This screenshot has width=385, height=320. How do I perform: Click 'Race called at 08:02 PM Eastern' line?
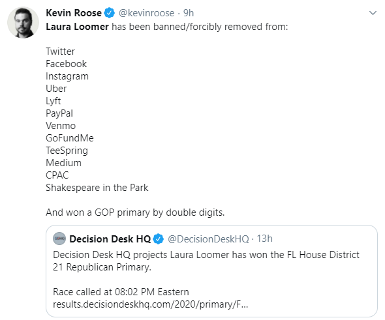coord(121,292)
